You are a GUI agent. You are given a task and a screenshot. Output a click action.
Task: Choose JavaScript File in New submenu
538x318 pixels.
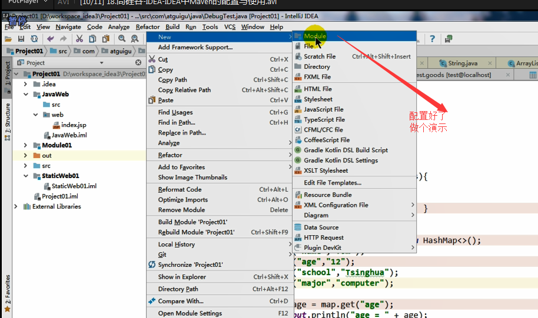[x=354, y=109]
